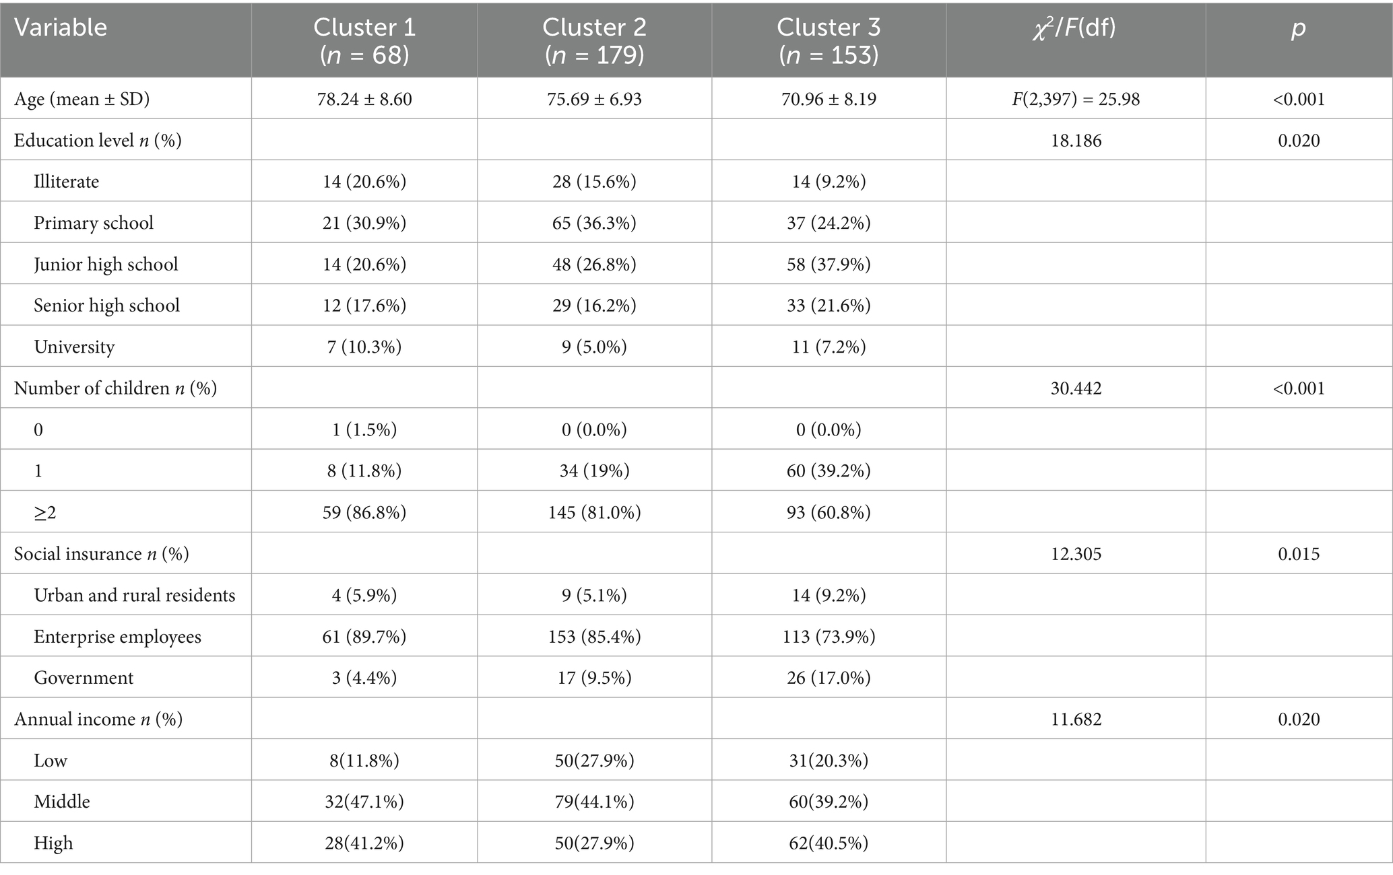
Task: Click the Illiterate row label
Action: click(66, 182)
